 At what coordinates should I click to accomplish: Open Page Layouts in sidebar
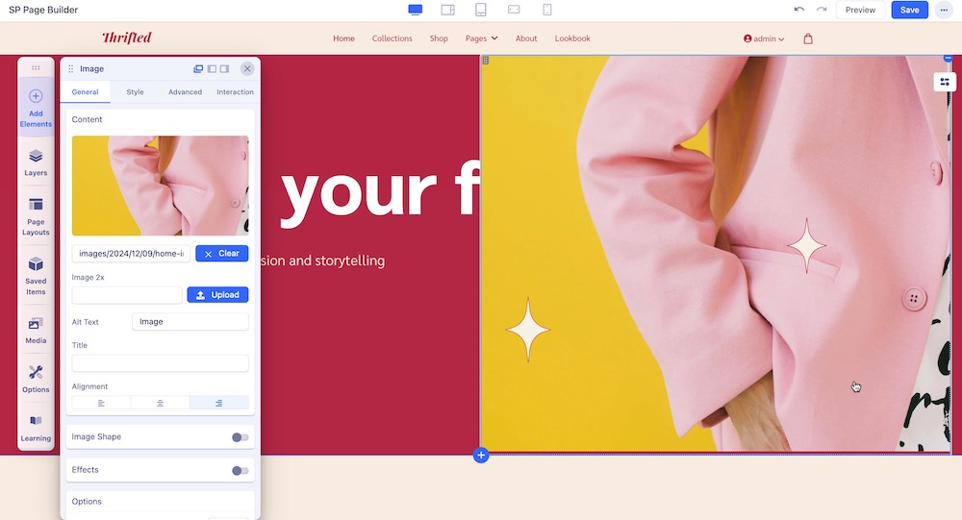tap(36, 215)
